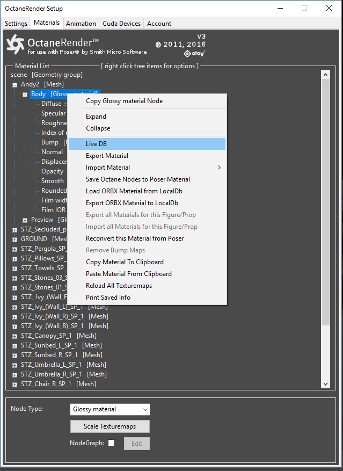Select Export Material menu entry
Viewport: 343px width, 471px height.
tap(147, 156)
